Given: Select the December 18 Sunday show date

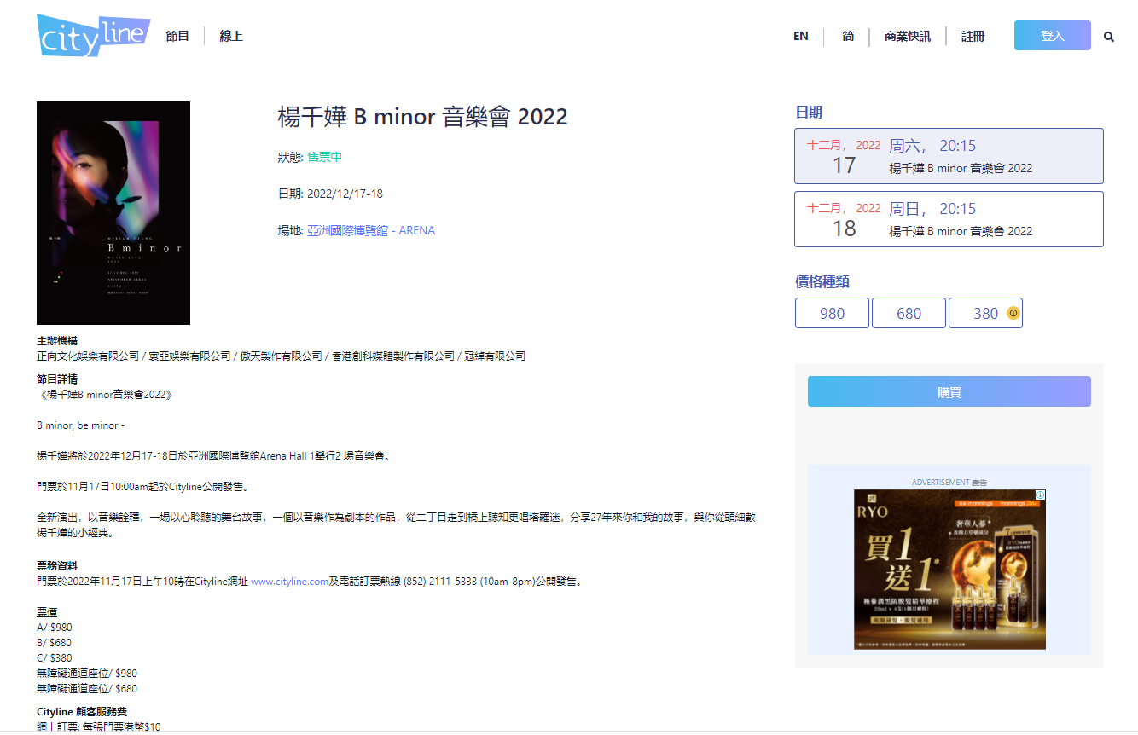Looking at the screenshot, I should pos(948,219).
